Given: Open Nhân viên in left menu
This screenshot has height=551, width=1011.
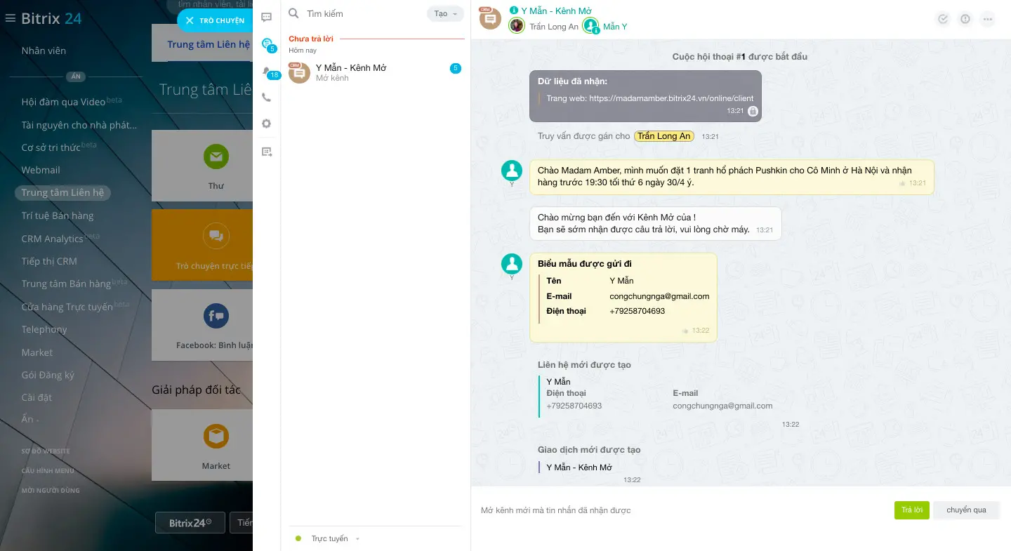Looking at the screenshot, I should pos(44,51).
